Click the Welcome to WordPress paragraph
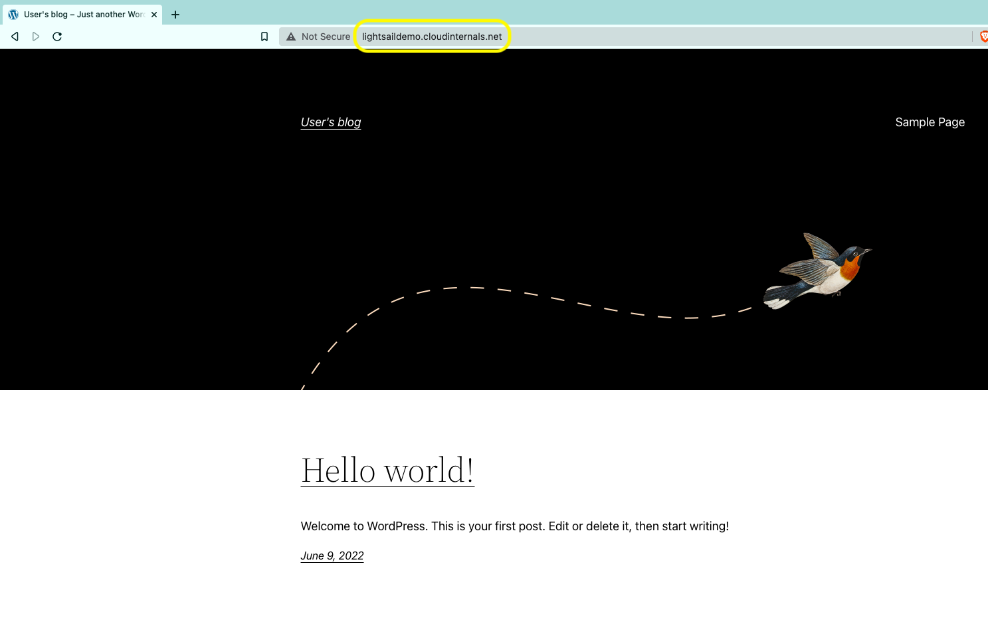 point(514,526)
